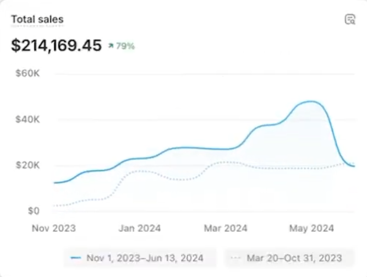Click the peak of the solid sales line
Image resolution: width=367 pixels, height=277 pixels.
coord(311,101)
